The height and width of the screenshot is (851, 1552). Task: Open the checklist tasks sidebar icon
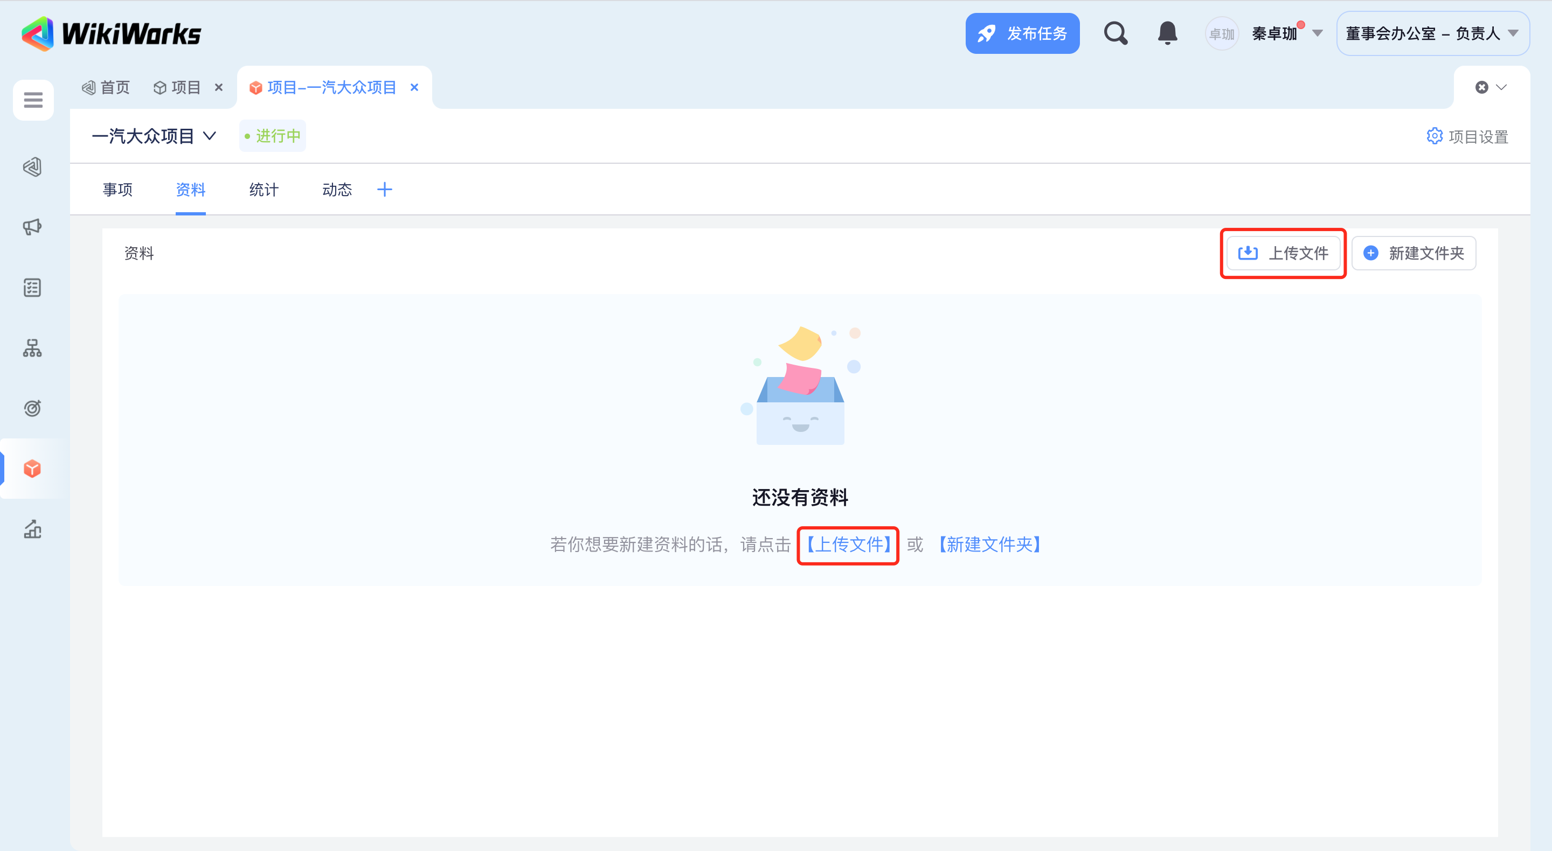(32, 288)
